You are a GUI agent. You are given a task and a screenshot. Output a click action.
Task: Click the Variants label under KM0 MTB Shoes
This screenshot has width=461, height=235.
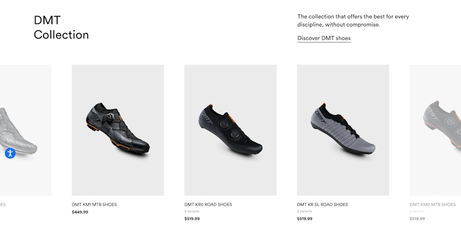coord(417,211)
